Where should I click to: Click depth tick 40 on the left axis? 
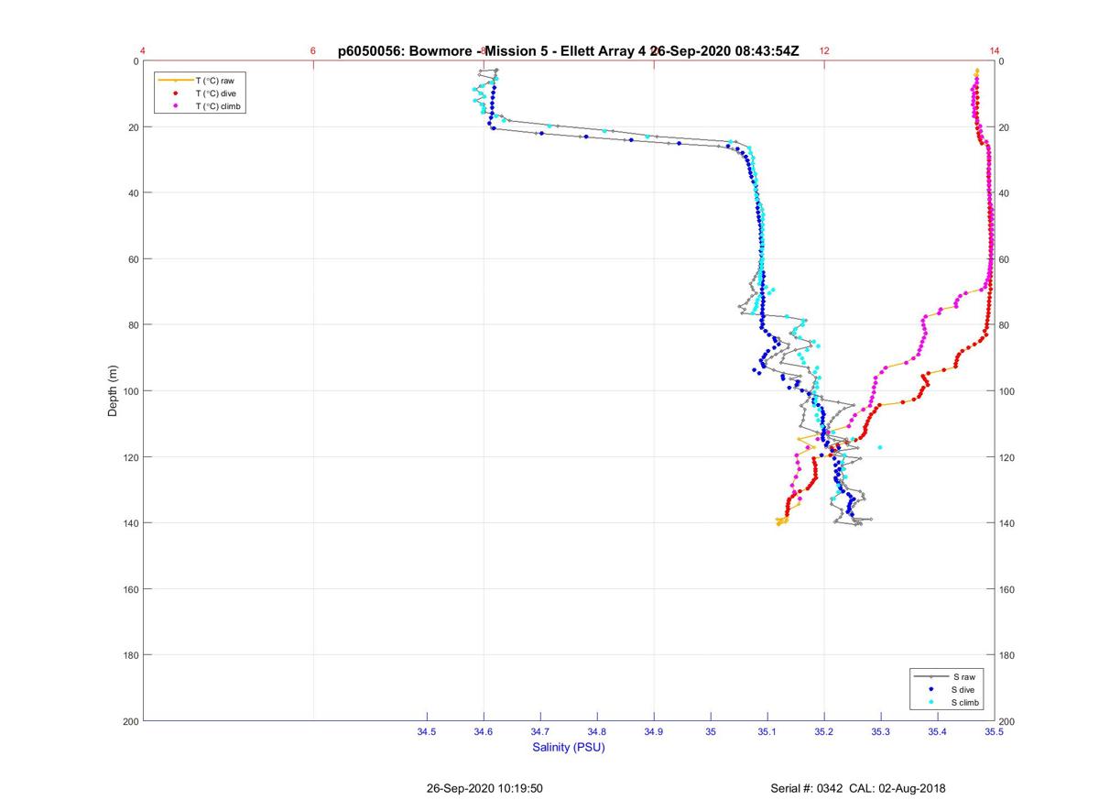[x=134, y=193]
